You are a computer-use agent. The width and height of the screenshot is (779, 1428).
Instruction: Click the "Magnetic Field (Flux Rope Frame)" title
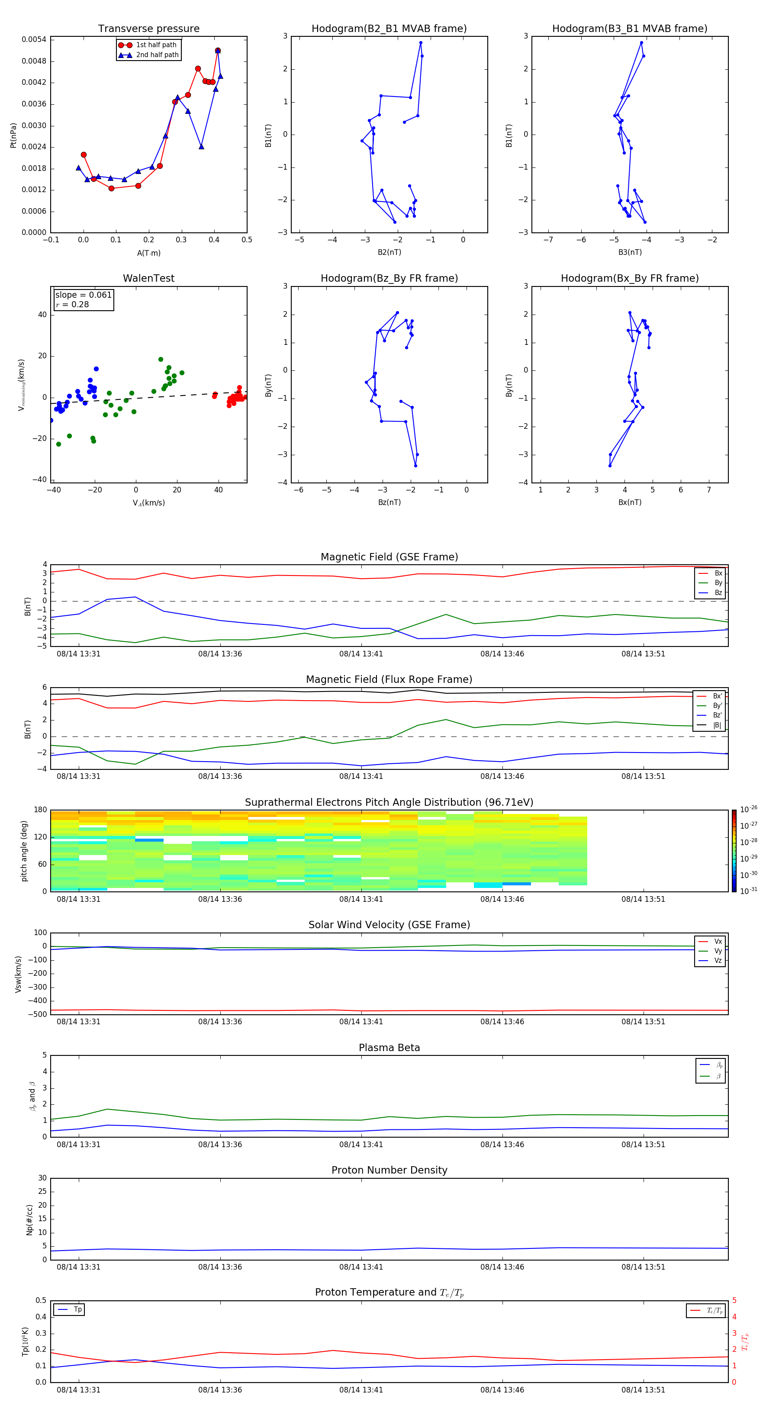click(389, 680)
